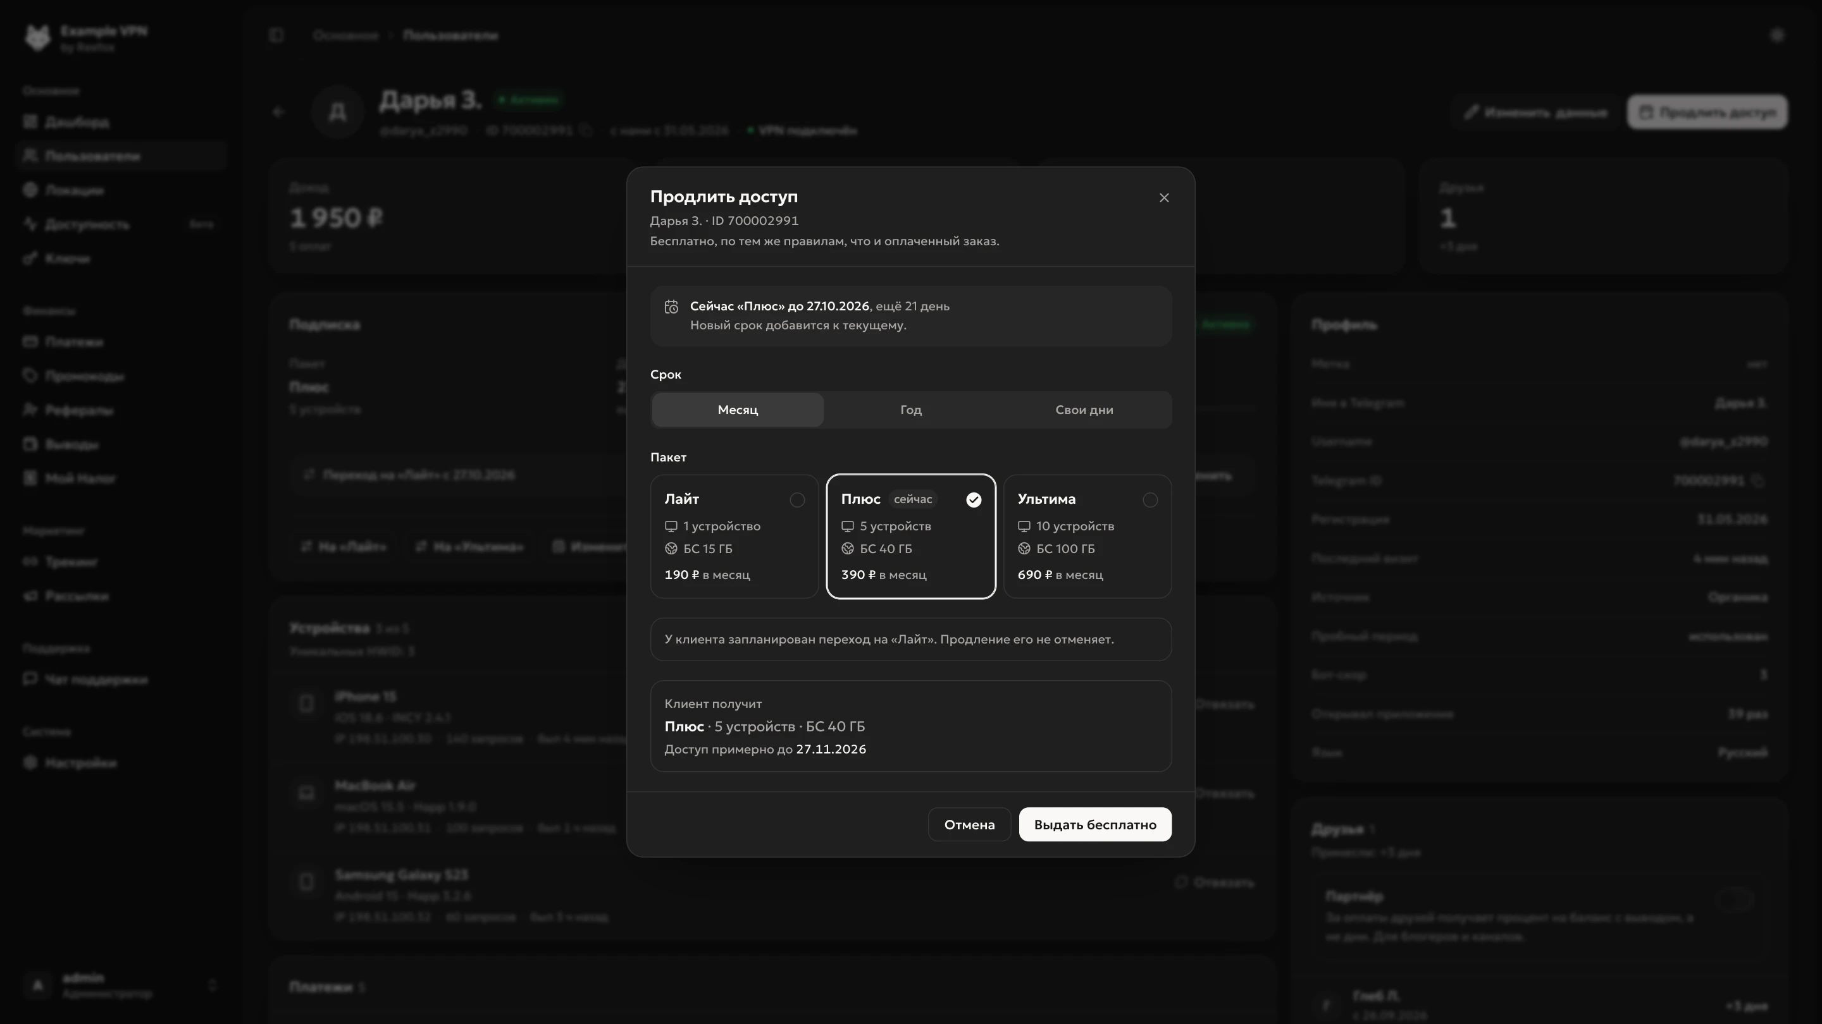Click the calendar-clock icon in current plan notice
Viewport: 1822px width, 1024px height.
671,307
